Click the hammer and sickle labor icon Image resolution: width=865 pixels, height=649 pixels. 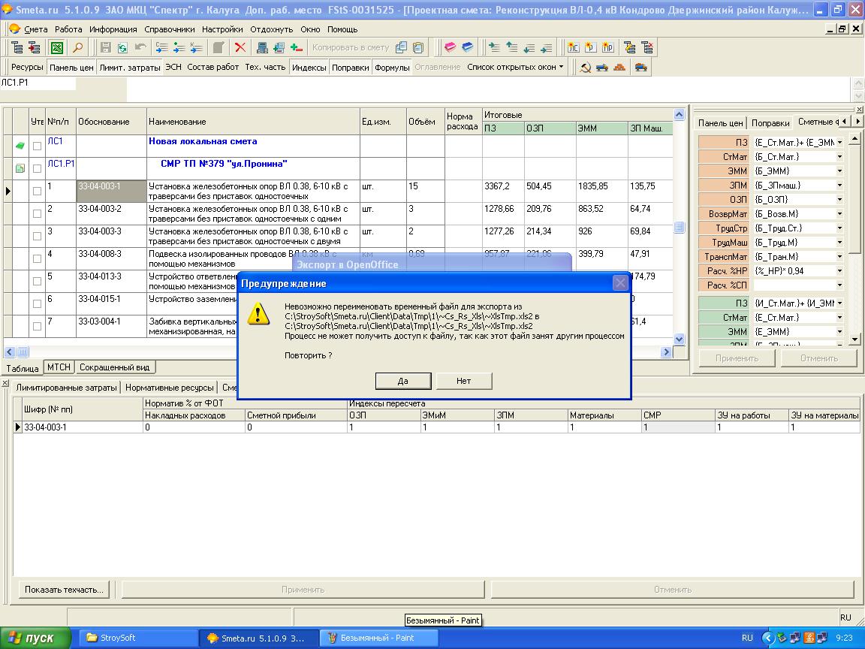pyautogui.click(x=586, y=68)
